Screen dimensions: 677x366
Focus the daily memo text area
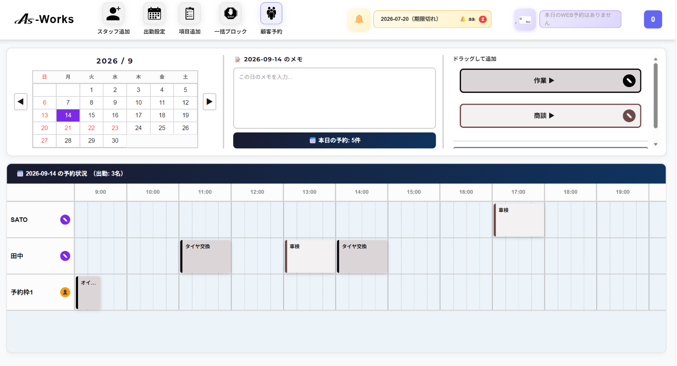tap(334, 98)
